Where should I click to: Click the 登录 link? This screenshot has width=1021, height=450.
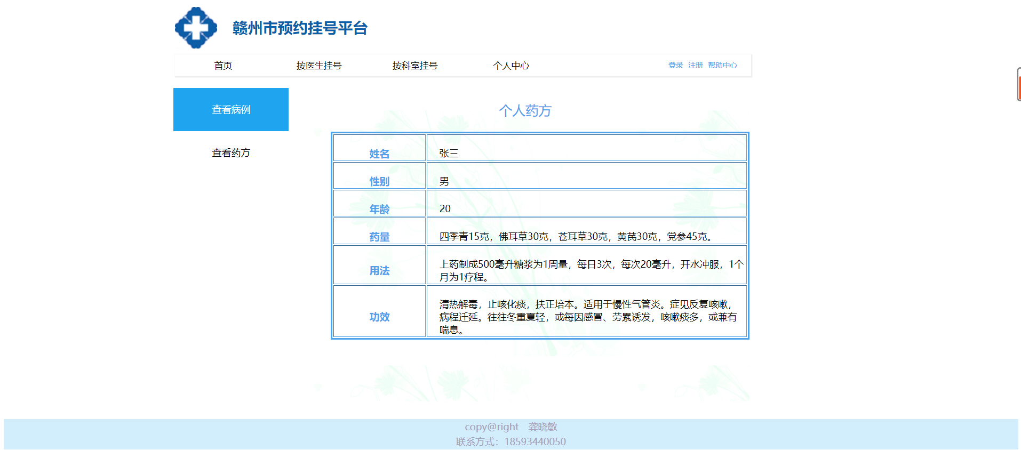(675, 65)
